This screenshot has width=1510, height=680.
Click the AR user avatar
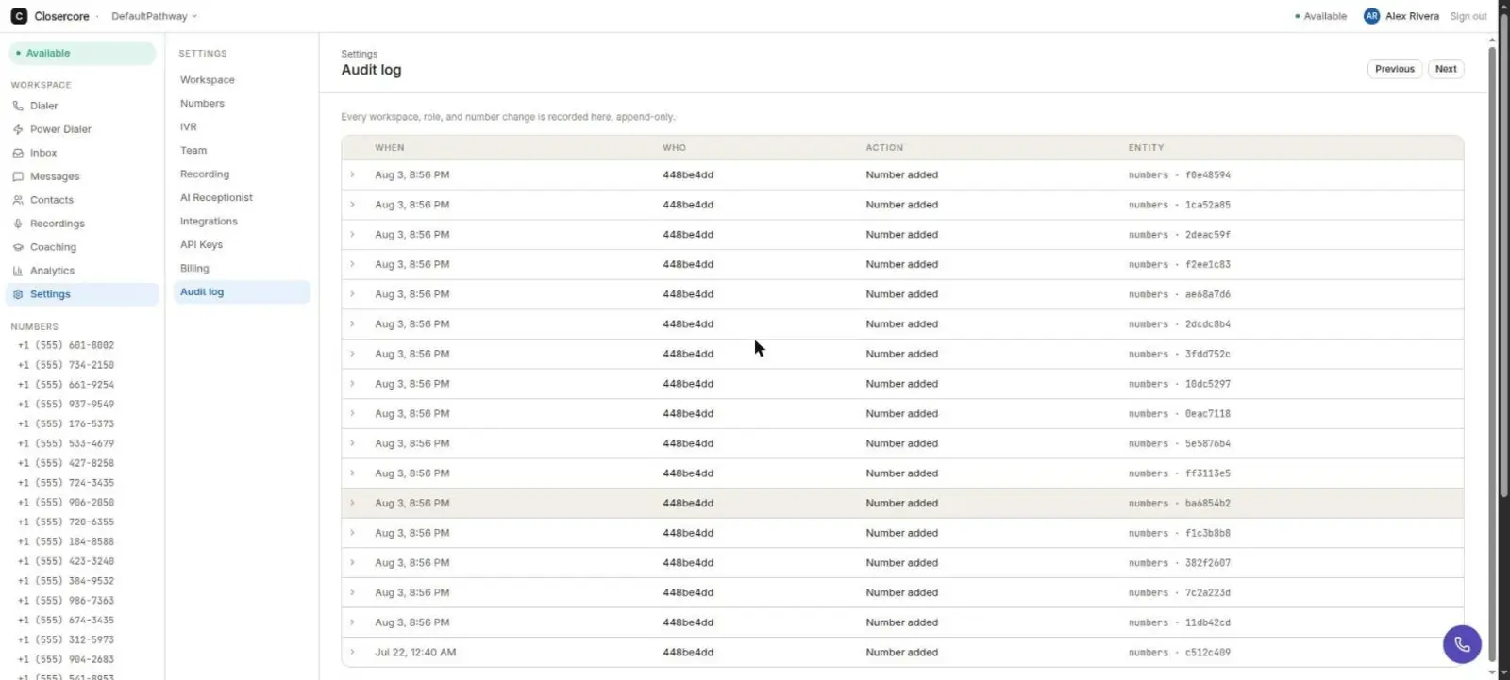[x=1371, y=16]
